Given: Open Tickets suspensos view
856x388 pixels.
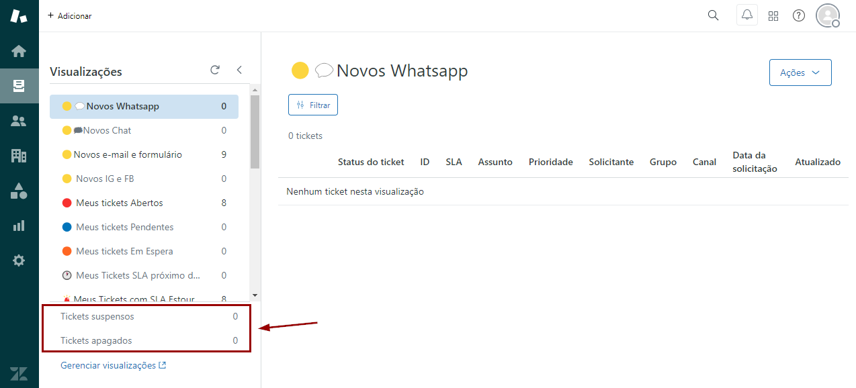Looking at the screenshot, I should [x=97, y=316].
